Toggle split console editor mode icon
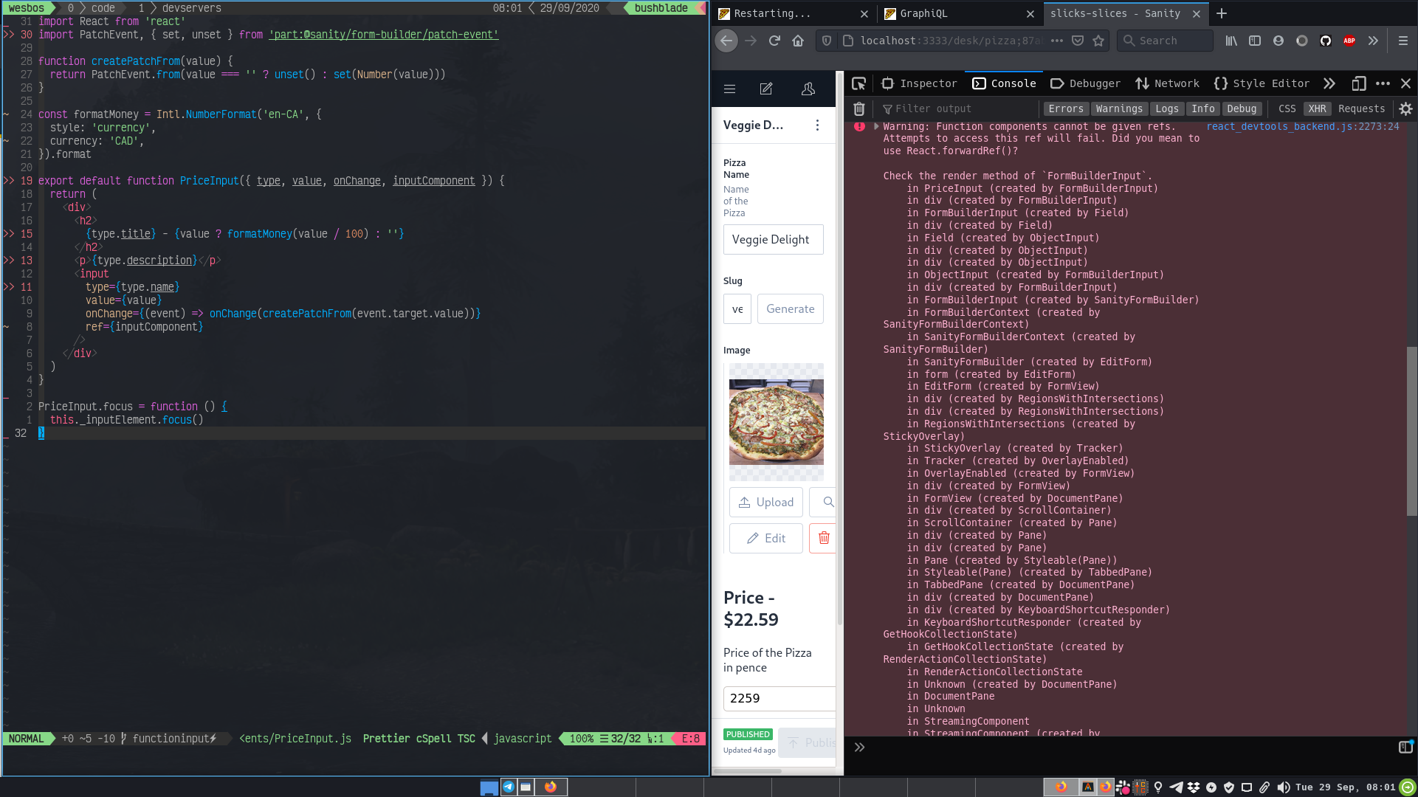The width and height of the screenshot is (1418, 797). (x=1405, y=747)
